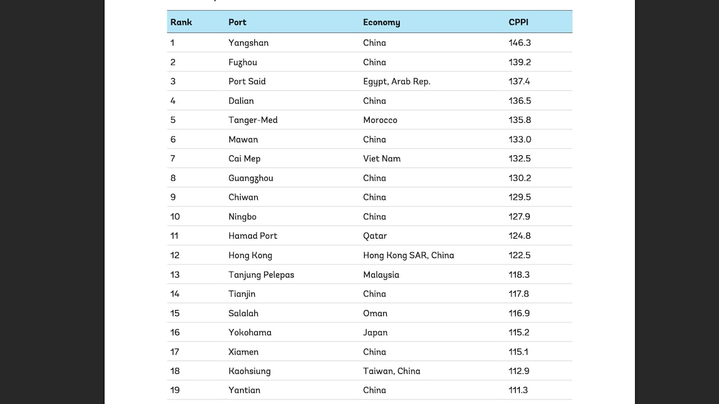Select the Yangshan port name
Image resolution: width=719 pixels, height=404 pixels.
pyautogui.click(x=248, y=43)
